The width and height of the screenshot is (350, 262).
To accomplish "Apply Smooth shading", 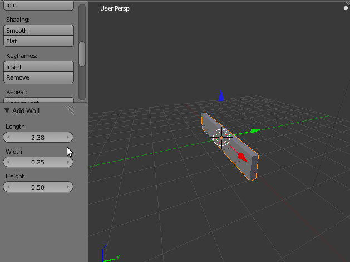I will click(x=38, y=31).
